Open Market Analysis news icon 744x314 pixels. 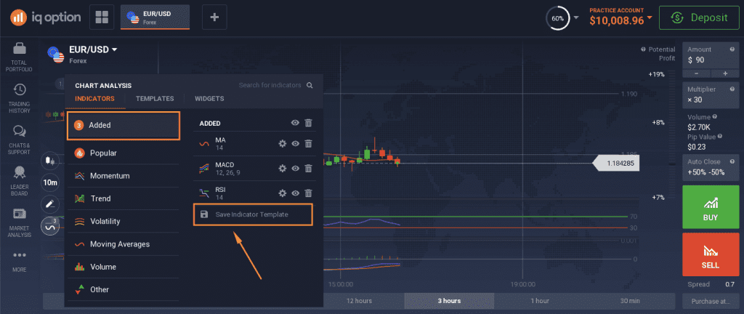click(20, 214)
